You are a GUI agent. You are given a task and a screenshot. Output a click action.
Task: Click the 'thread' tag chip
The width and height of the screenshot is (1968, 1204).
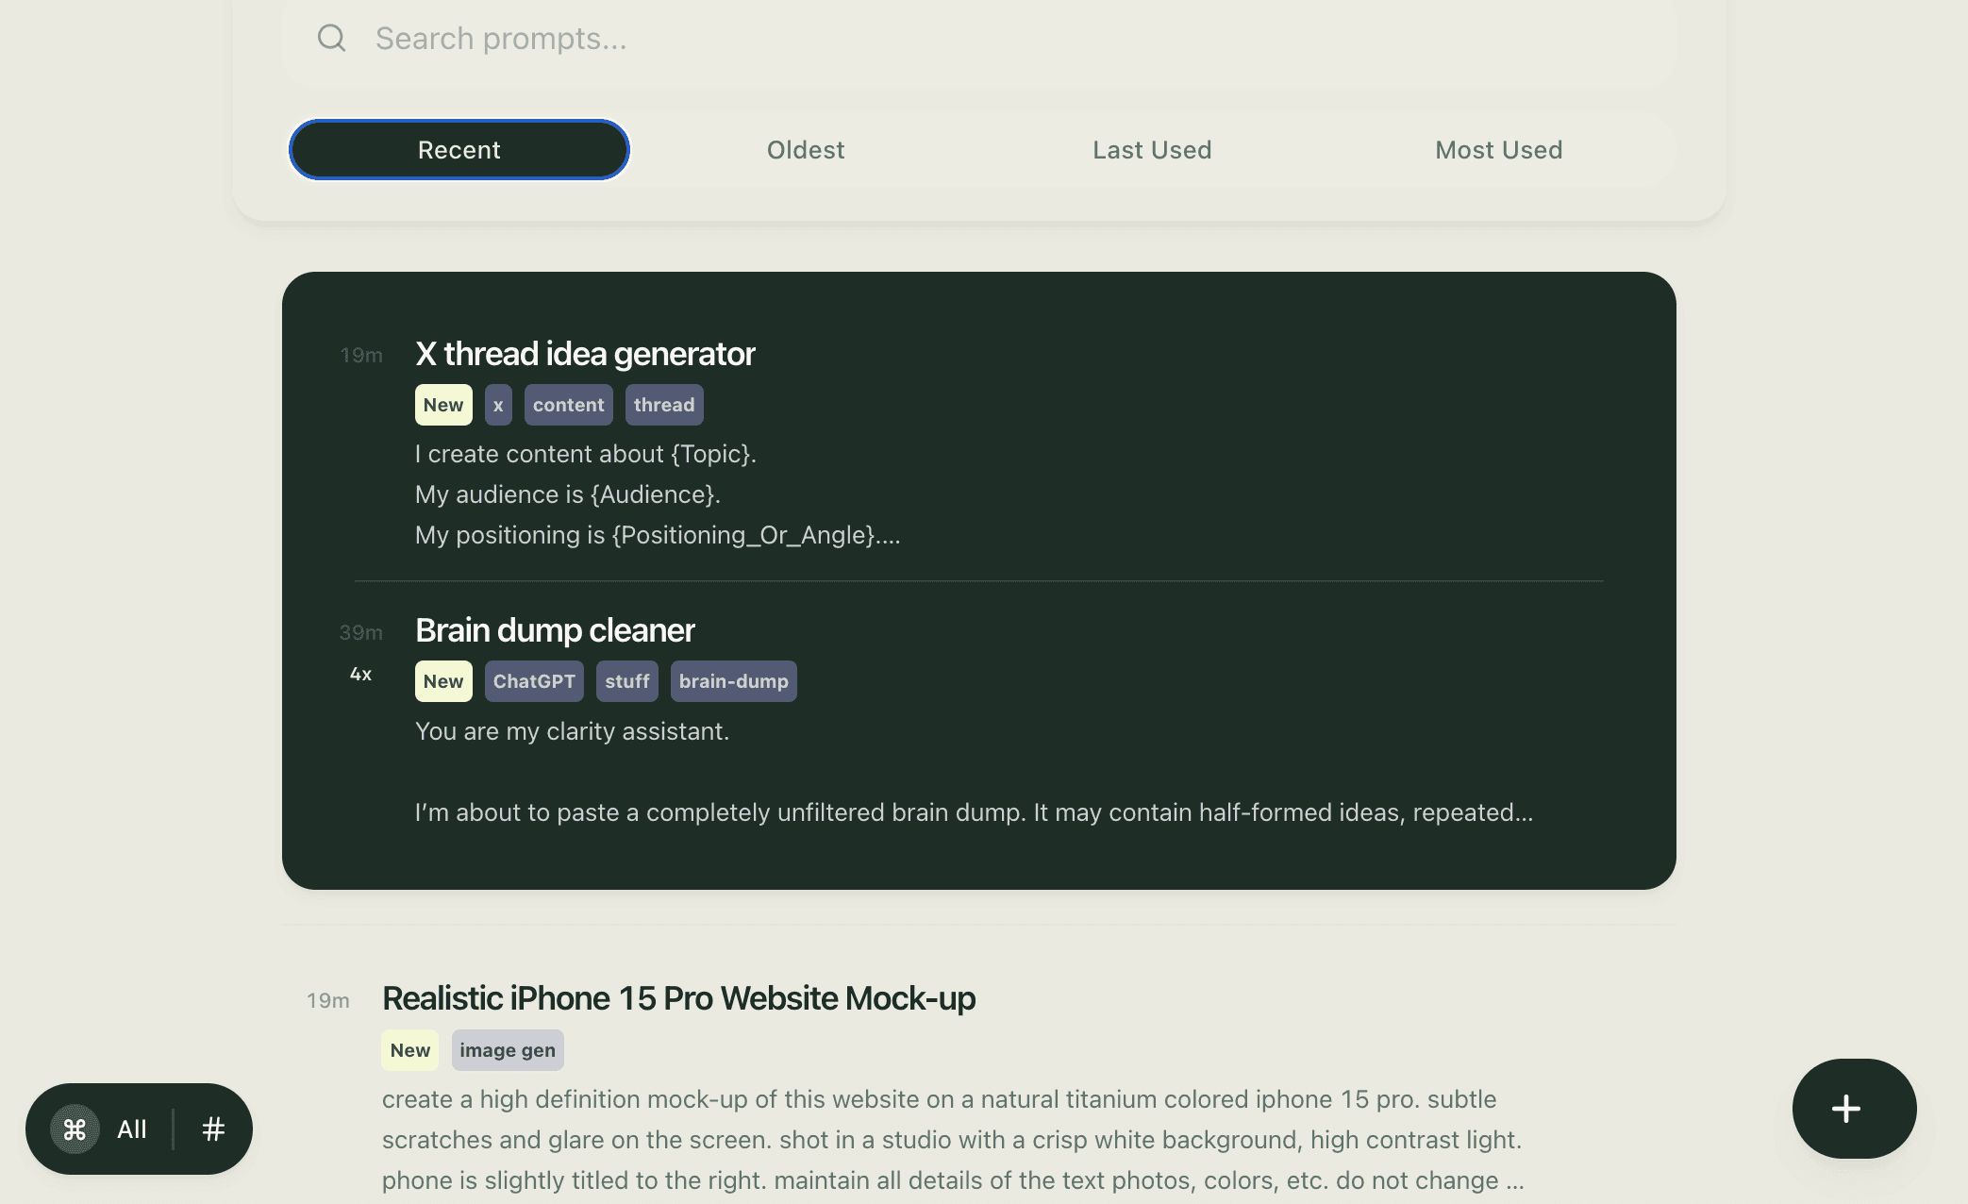pyautogui.click(x=664, y=404)
